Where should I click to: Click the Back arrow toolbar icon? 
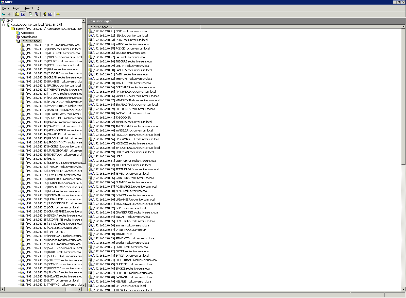pyautogui.click(x=3, y=14)
